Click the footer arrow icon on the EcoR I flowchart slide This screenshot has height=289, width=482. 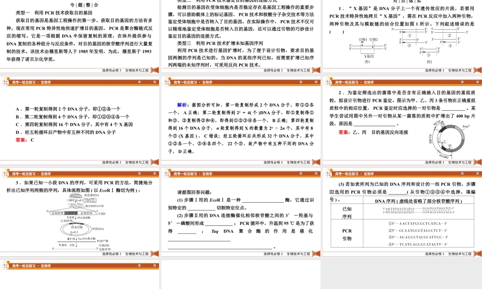point(155,254)
